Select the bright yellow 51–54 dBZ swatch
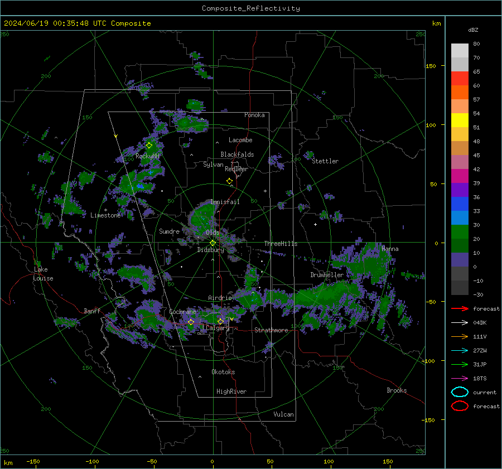This screenshot has width=502, height=469. pos(460,120)
